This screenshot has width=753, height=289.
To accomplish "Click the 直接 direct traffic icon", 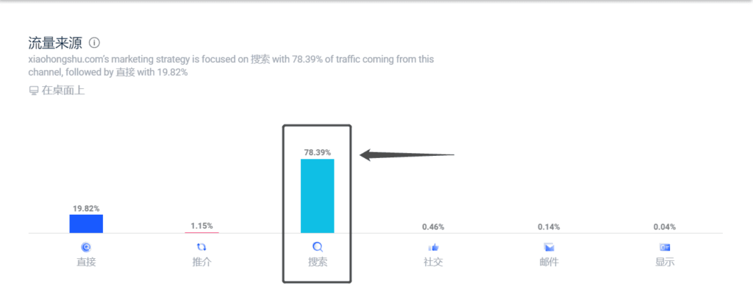I will click(87, 247).
